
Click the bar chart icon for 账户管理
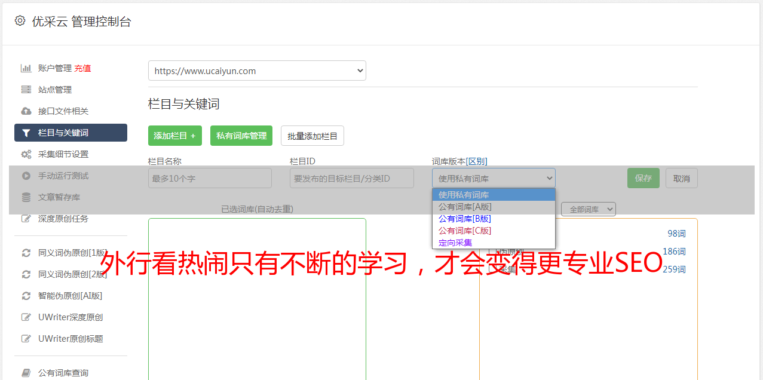click(26, 68)
